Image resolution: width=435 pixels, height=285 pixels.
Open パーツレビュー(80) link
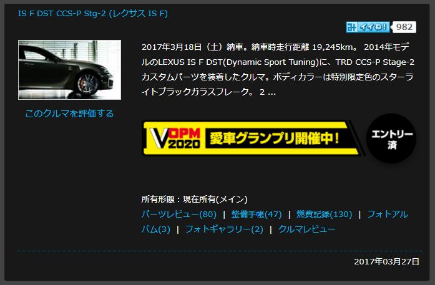(x=178, y=215)
